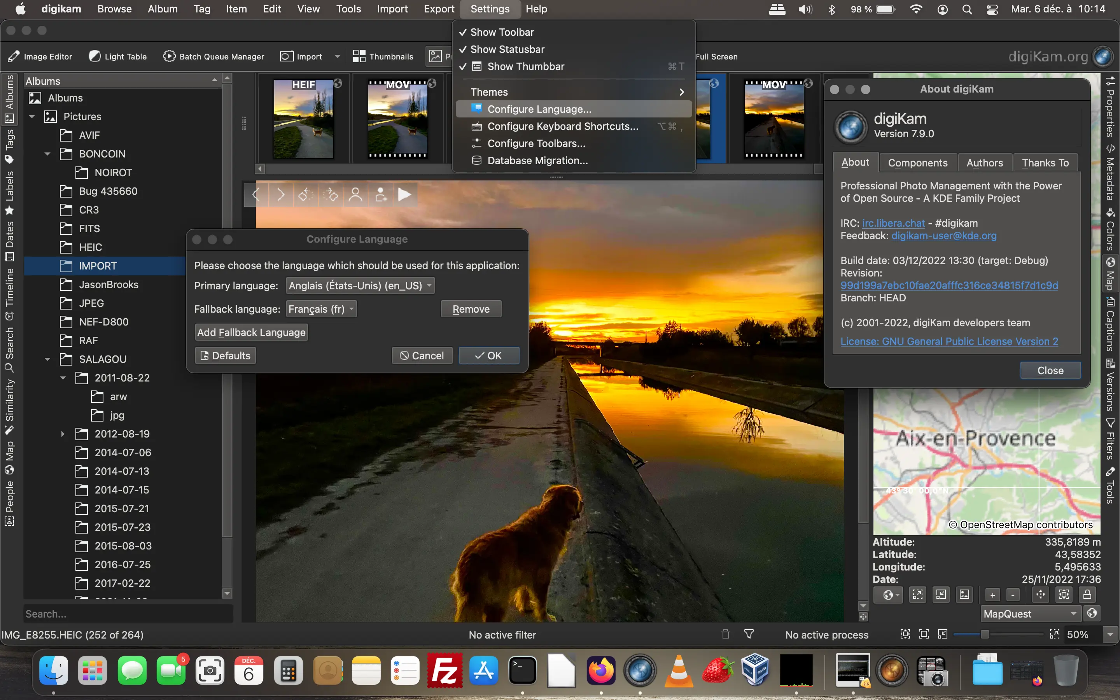Switch to the Authors tab in About dialog
1120x700 pixels.
pyautogui.click(x=984, y=163)
